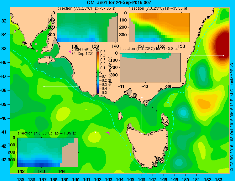Click King Island northwest of Tasmania
This screenshot has height=181, width=235.
[x=120, y=116]
